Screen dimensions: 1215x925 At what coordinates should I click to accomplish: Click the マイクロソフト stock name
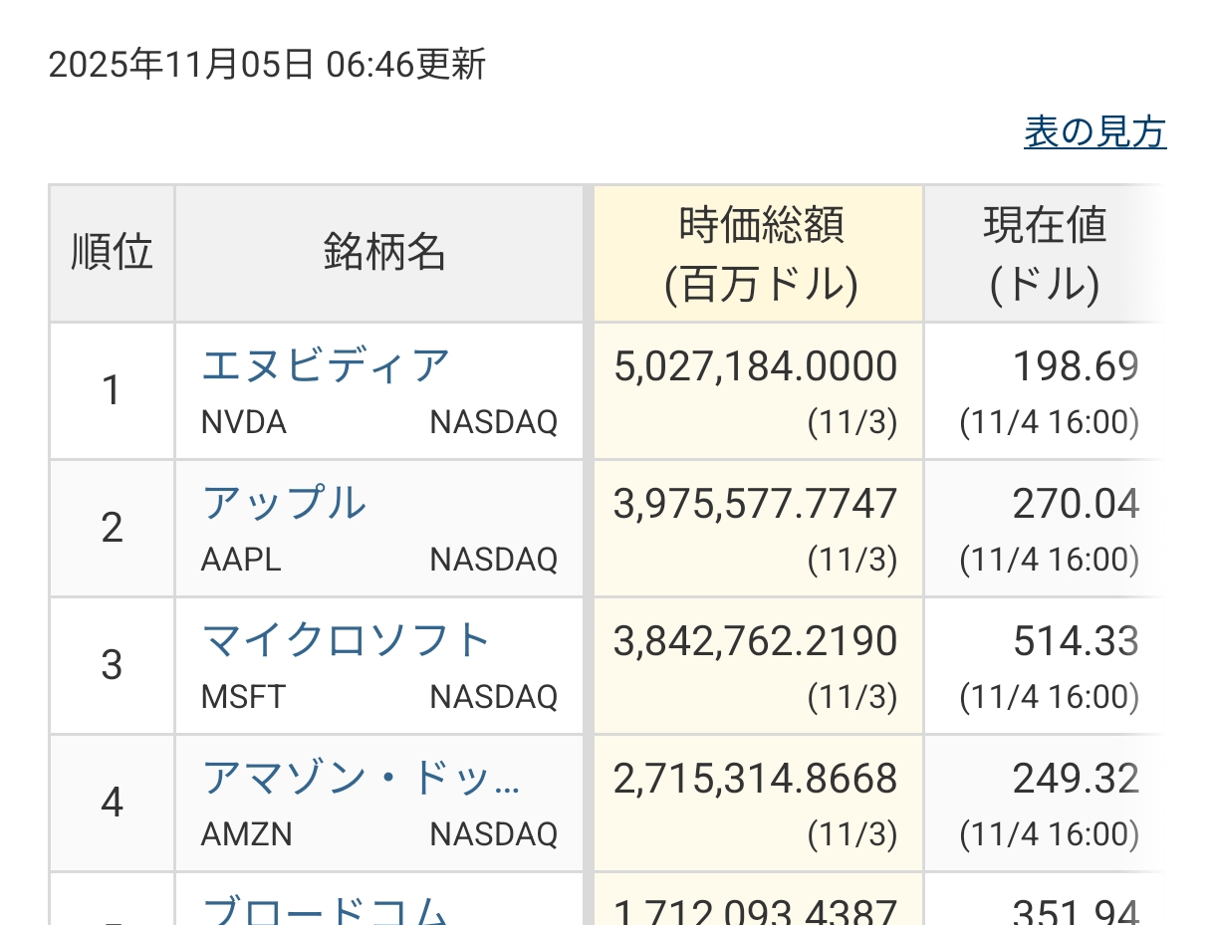pyautogui.click(x=345, y=641)
